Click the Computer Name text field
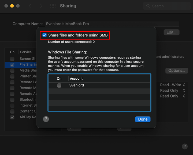This screenshot has height=155, width=193. [112, 24]
